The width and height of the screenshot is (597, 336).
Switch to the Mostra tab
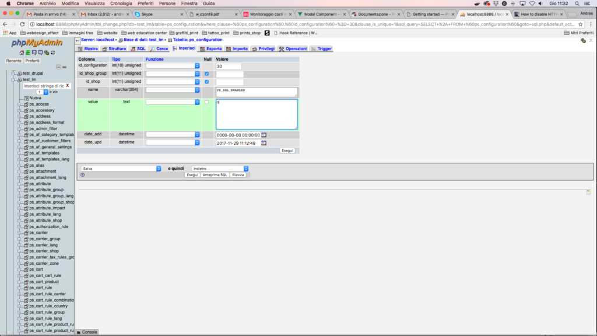tap(88, 49)
